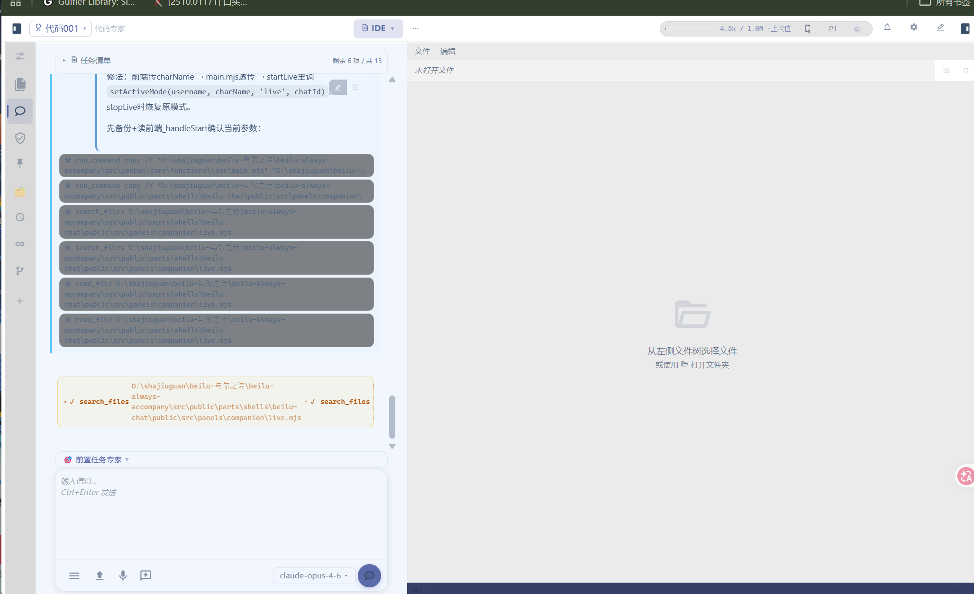Open 所有书签 bookmarks folder
The height and width of the screenshot is (594, 974).
(945, 3)
